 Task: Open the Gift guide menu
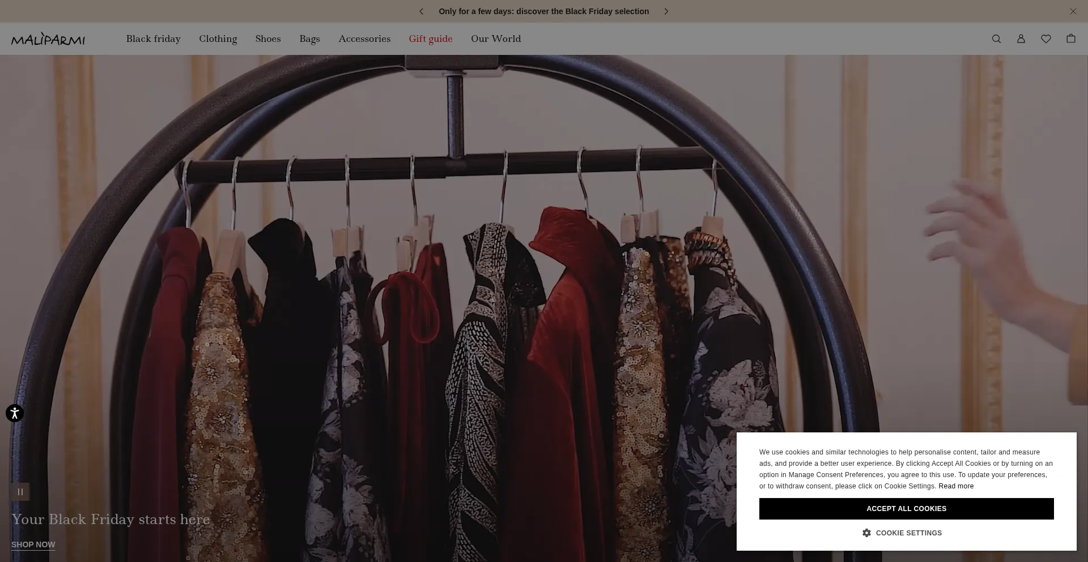coord(431,39)
